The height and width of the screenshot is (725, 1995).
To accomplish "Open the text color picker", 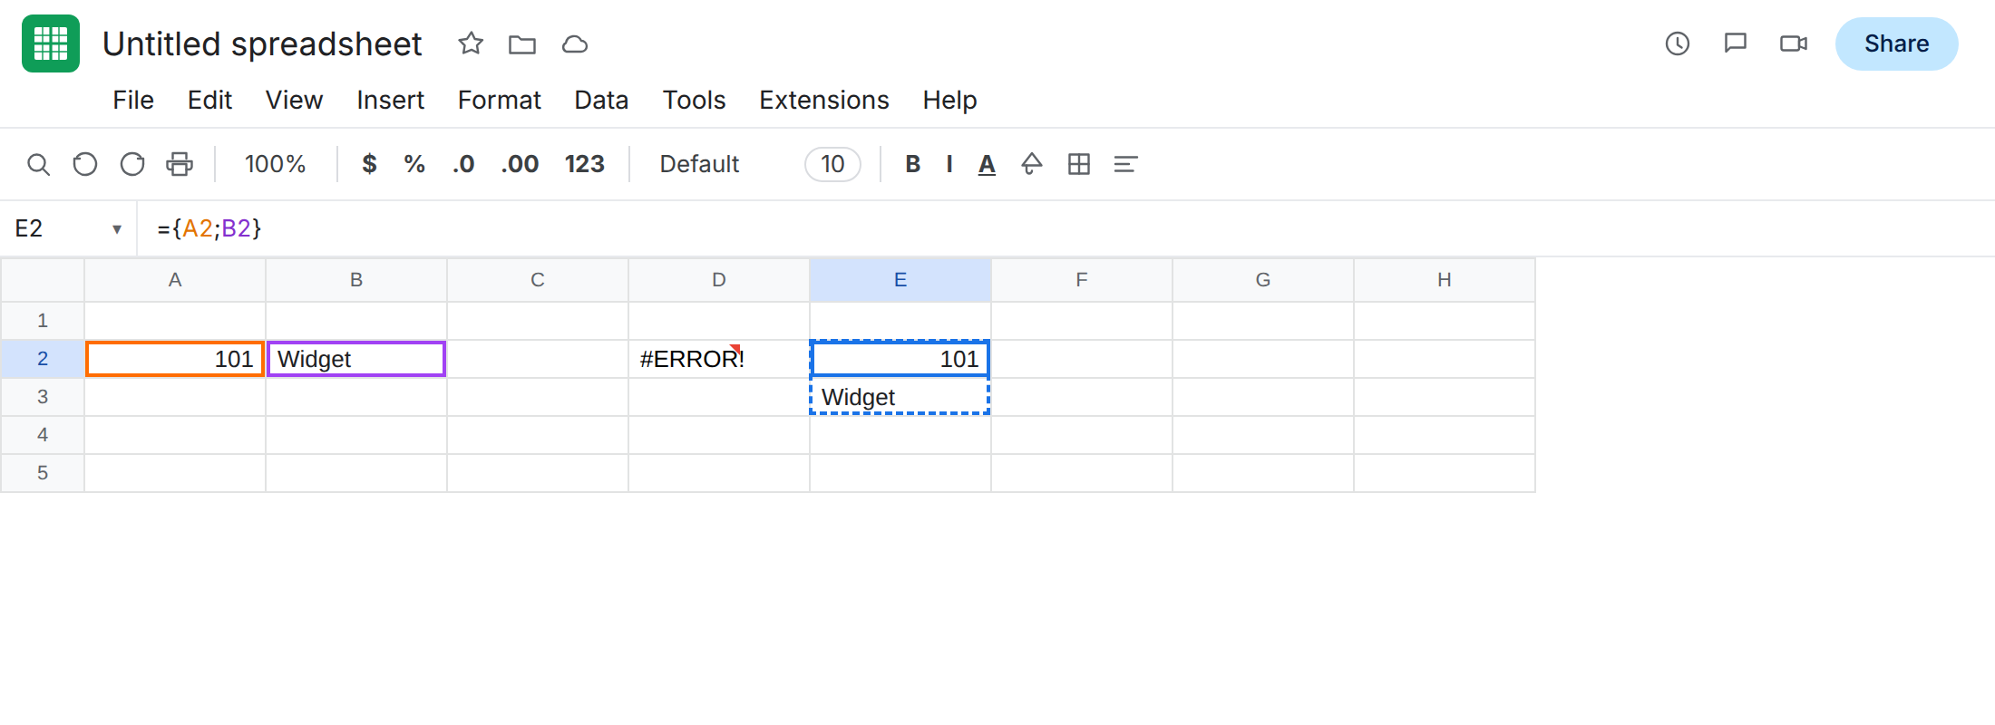I will tap(987, 164).
